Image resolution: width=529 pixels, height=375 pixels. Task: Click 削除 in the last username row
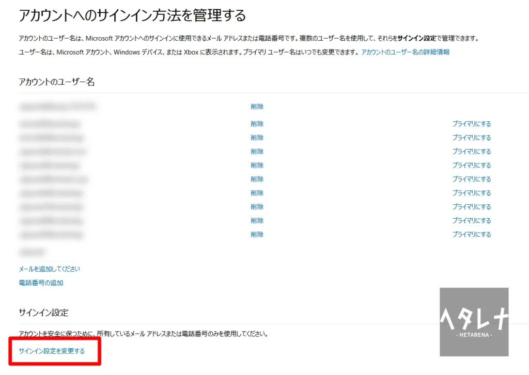(x=257, y=234)
